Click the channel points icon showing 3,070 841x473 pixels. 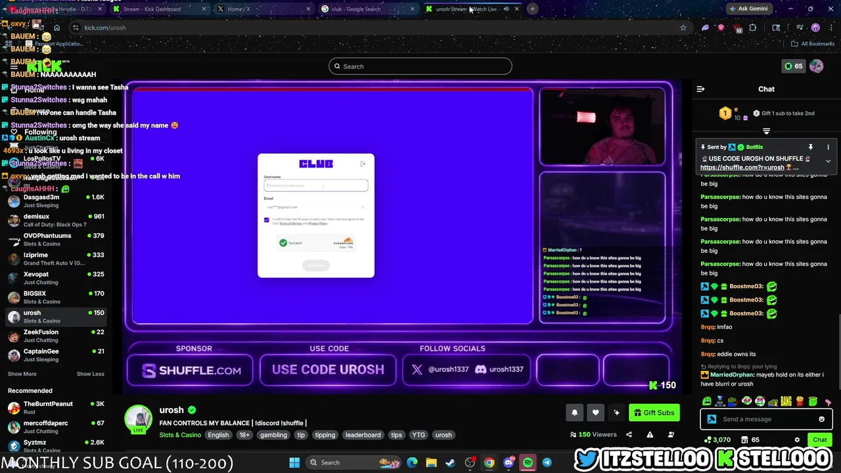coord(717,439)
